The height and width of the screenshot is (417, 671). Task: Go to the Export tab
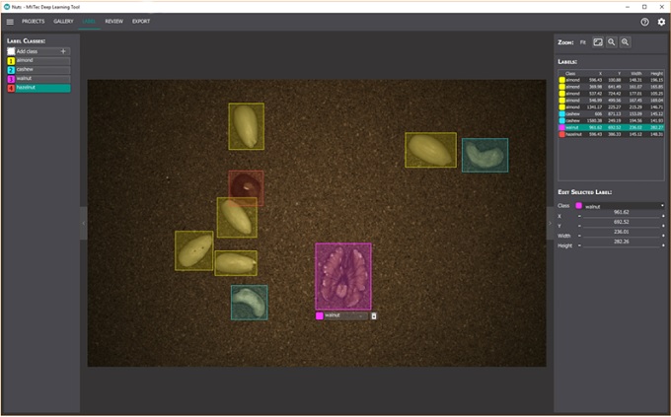(x=141, y=21)
